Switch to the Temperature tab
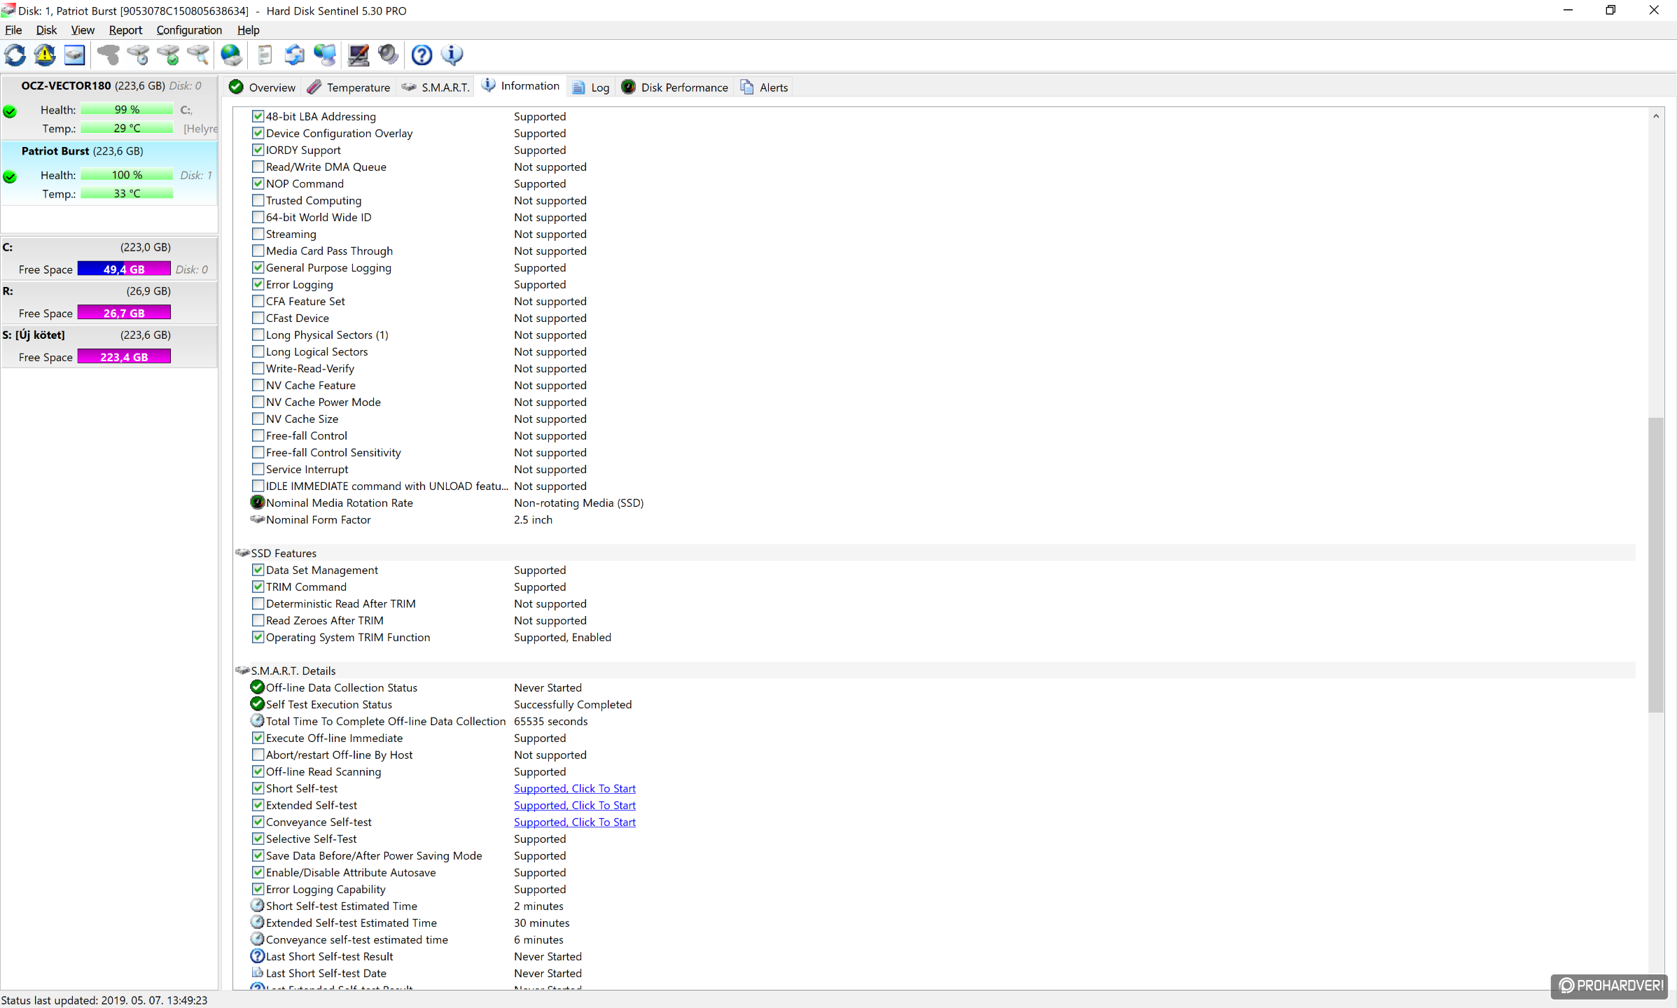 point(349,87)
